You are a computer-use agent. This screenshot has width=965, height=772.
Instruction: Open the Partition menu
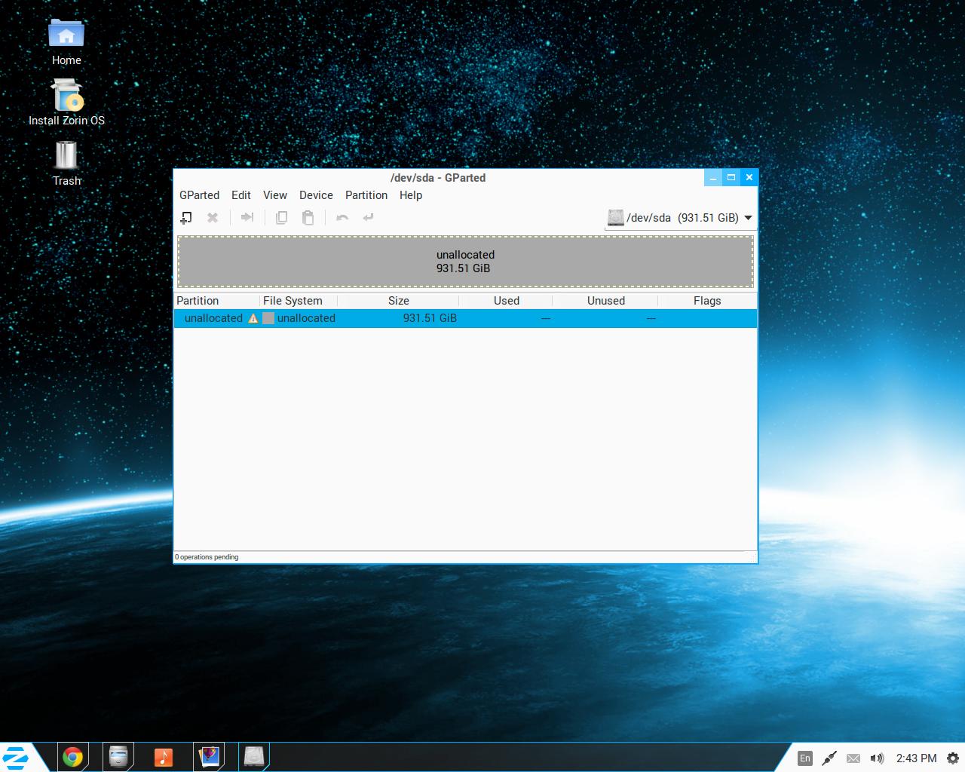click(366, 195)
